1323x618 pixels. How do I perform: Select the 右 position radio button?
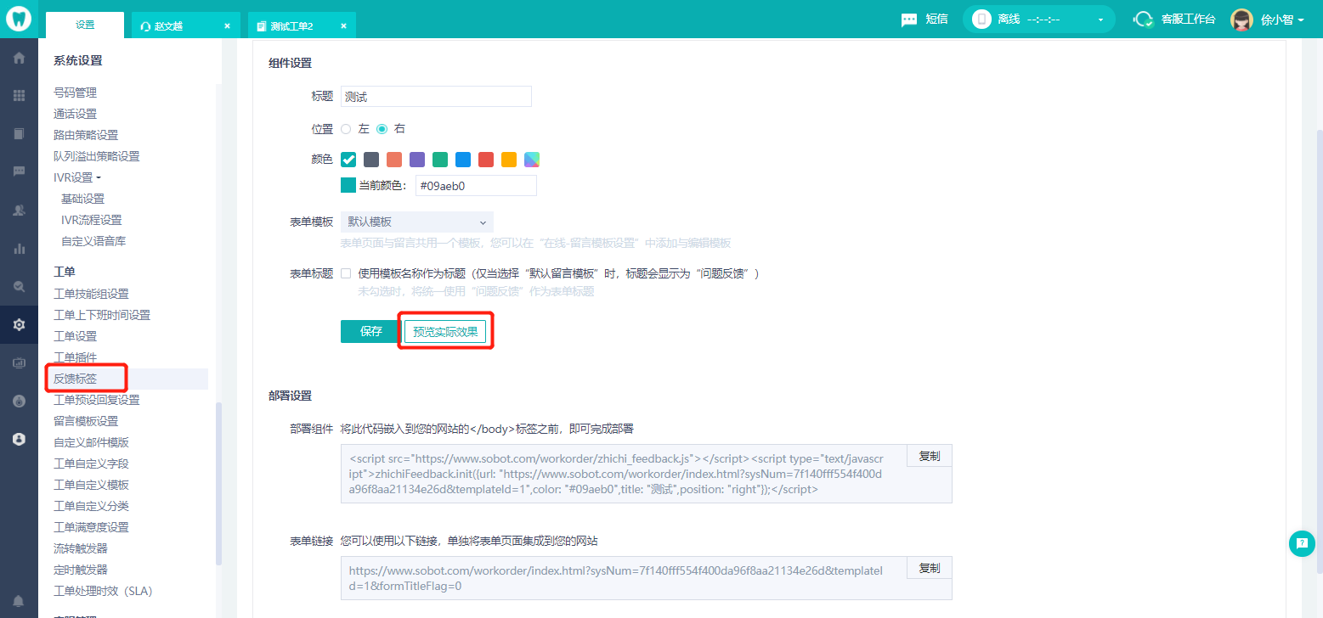[x=382, y=129]
